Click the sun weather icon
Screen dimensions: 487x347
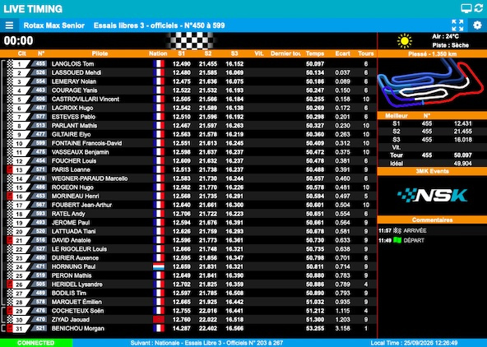405,40
